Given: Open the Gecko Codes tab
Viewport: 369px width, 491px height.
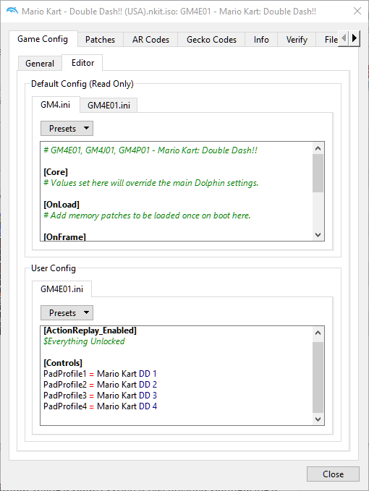Looking at the screenshot, I should point(211,40).
